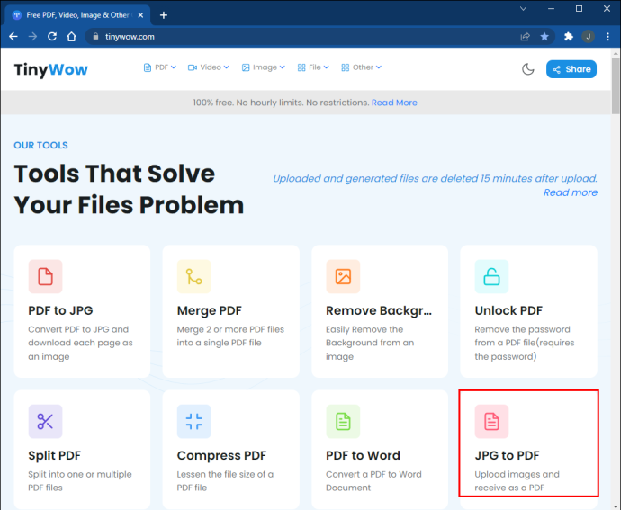This screenshot has width=621, height=510.
Task: Click text 'Convert a PDF to Word'
Action: pyautogui.click(x=373, y=474)
